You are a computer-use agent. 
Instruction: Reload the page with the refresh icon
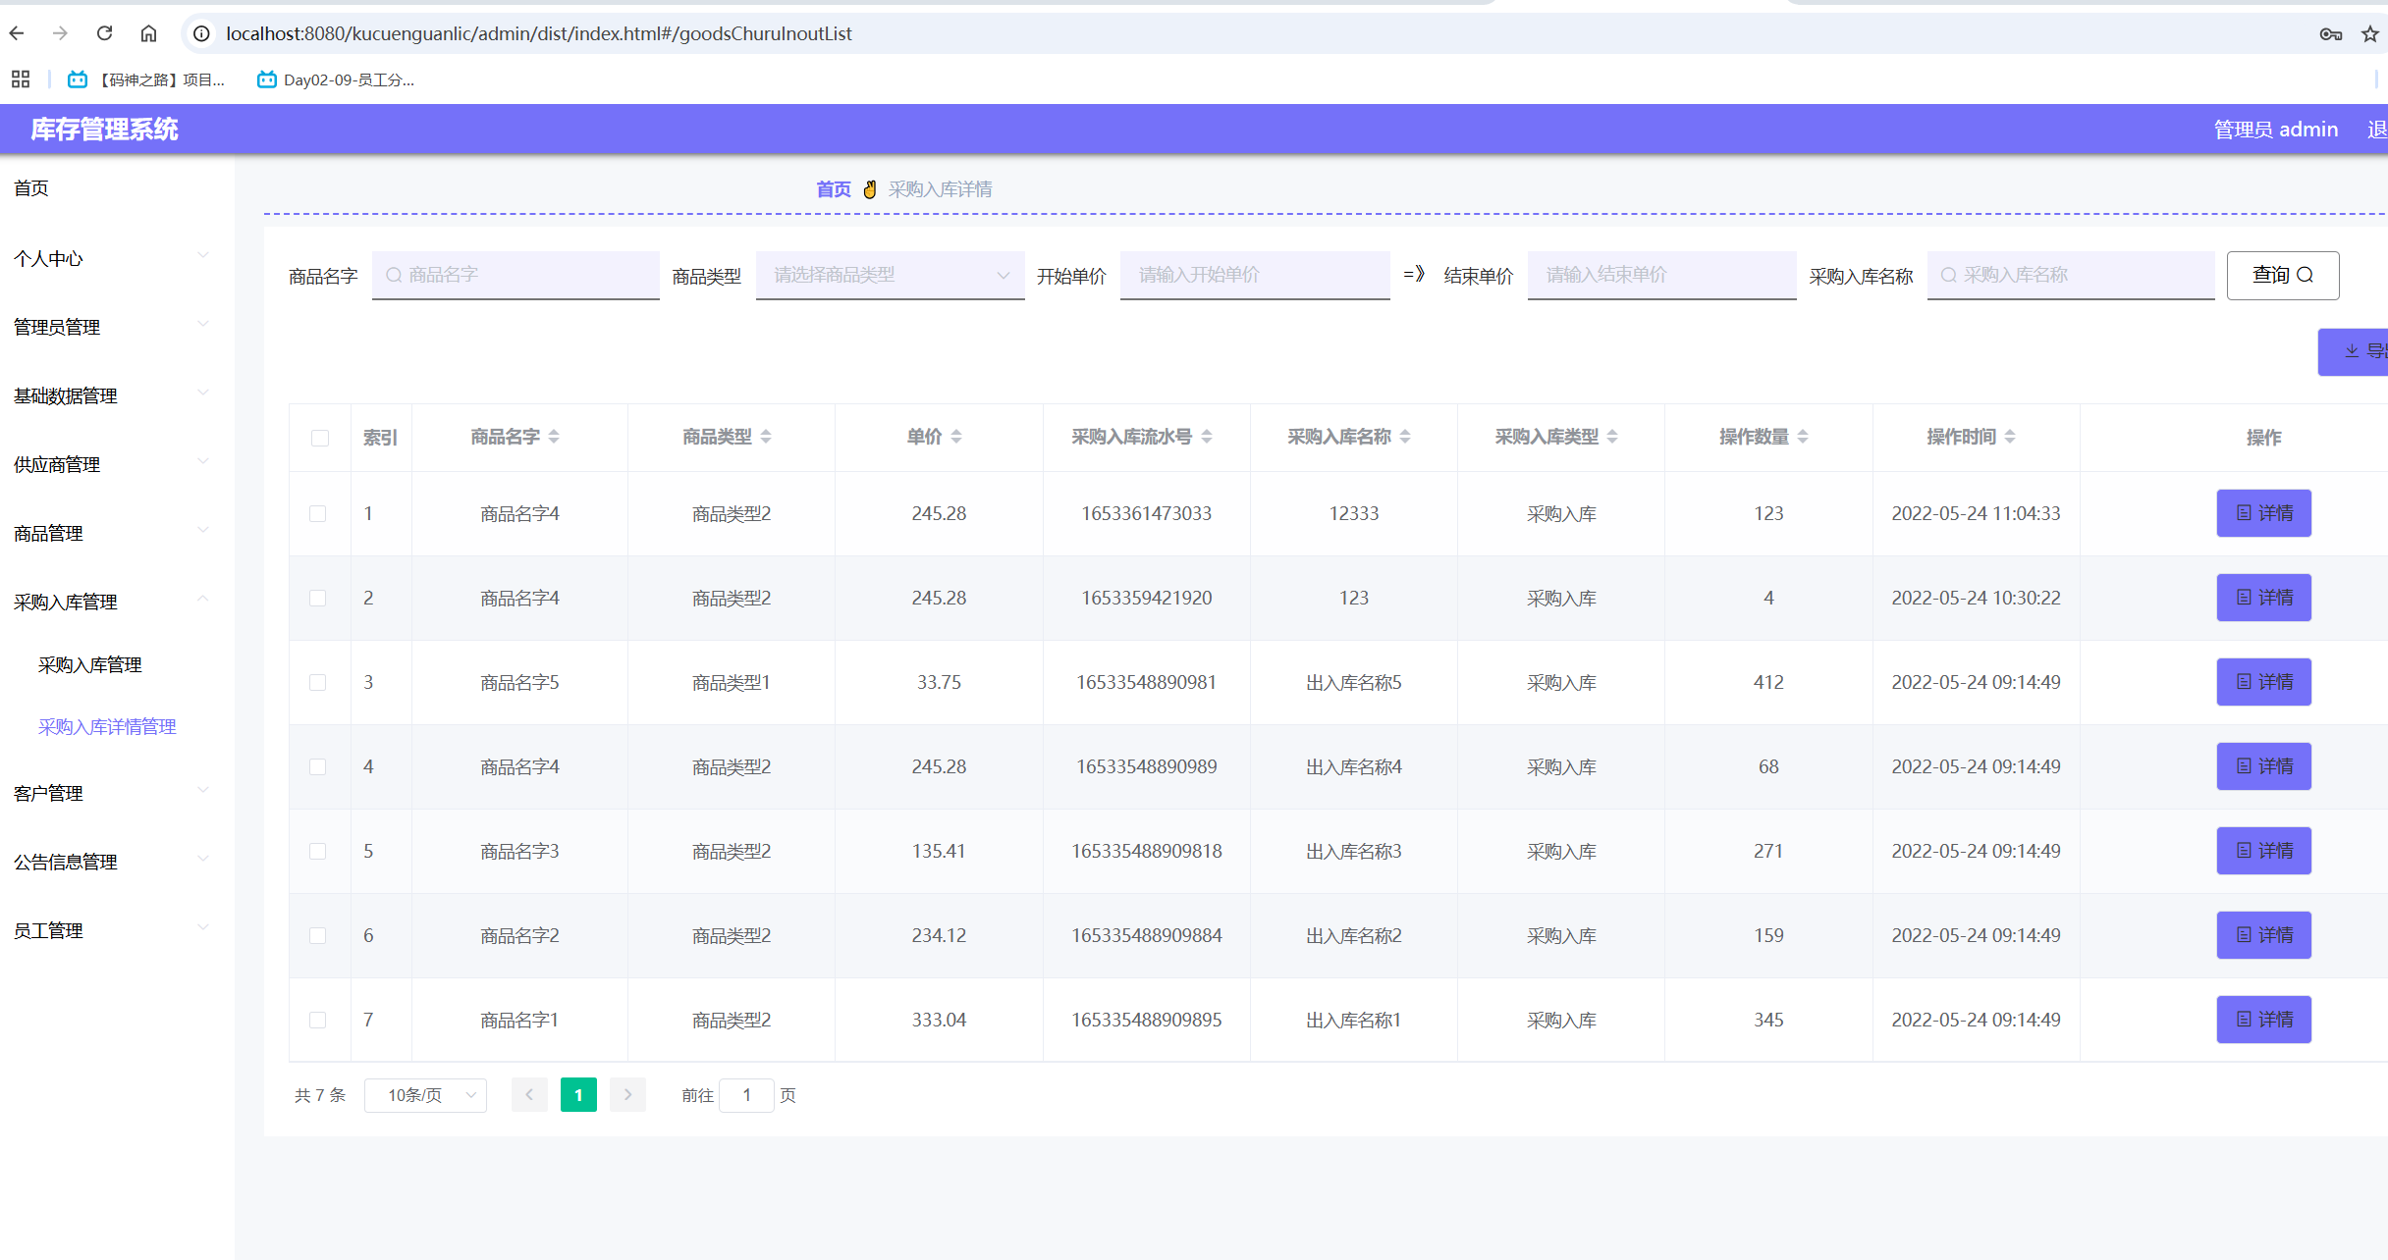tap(104, 33)
